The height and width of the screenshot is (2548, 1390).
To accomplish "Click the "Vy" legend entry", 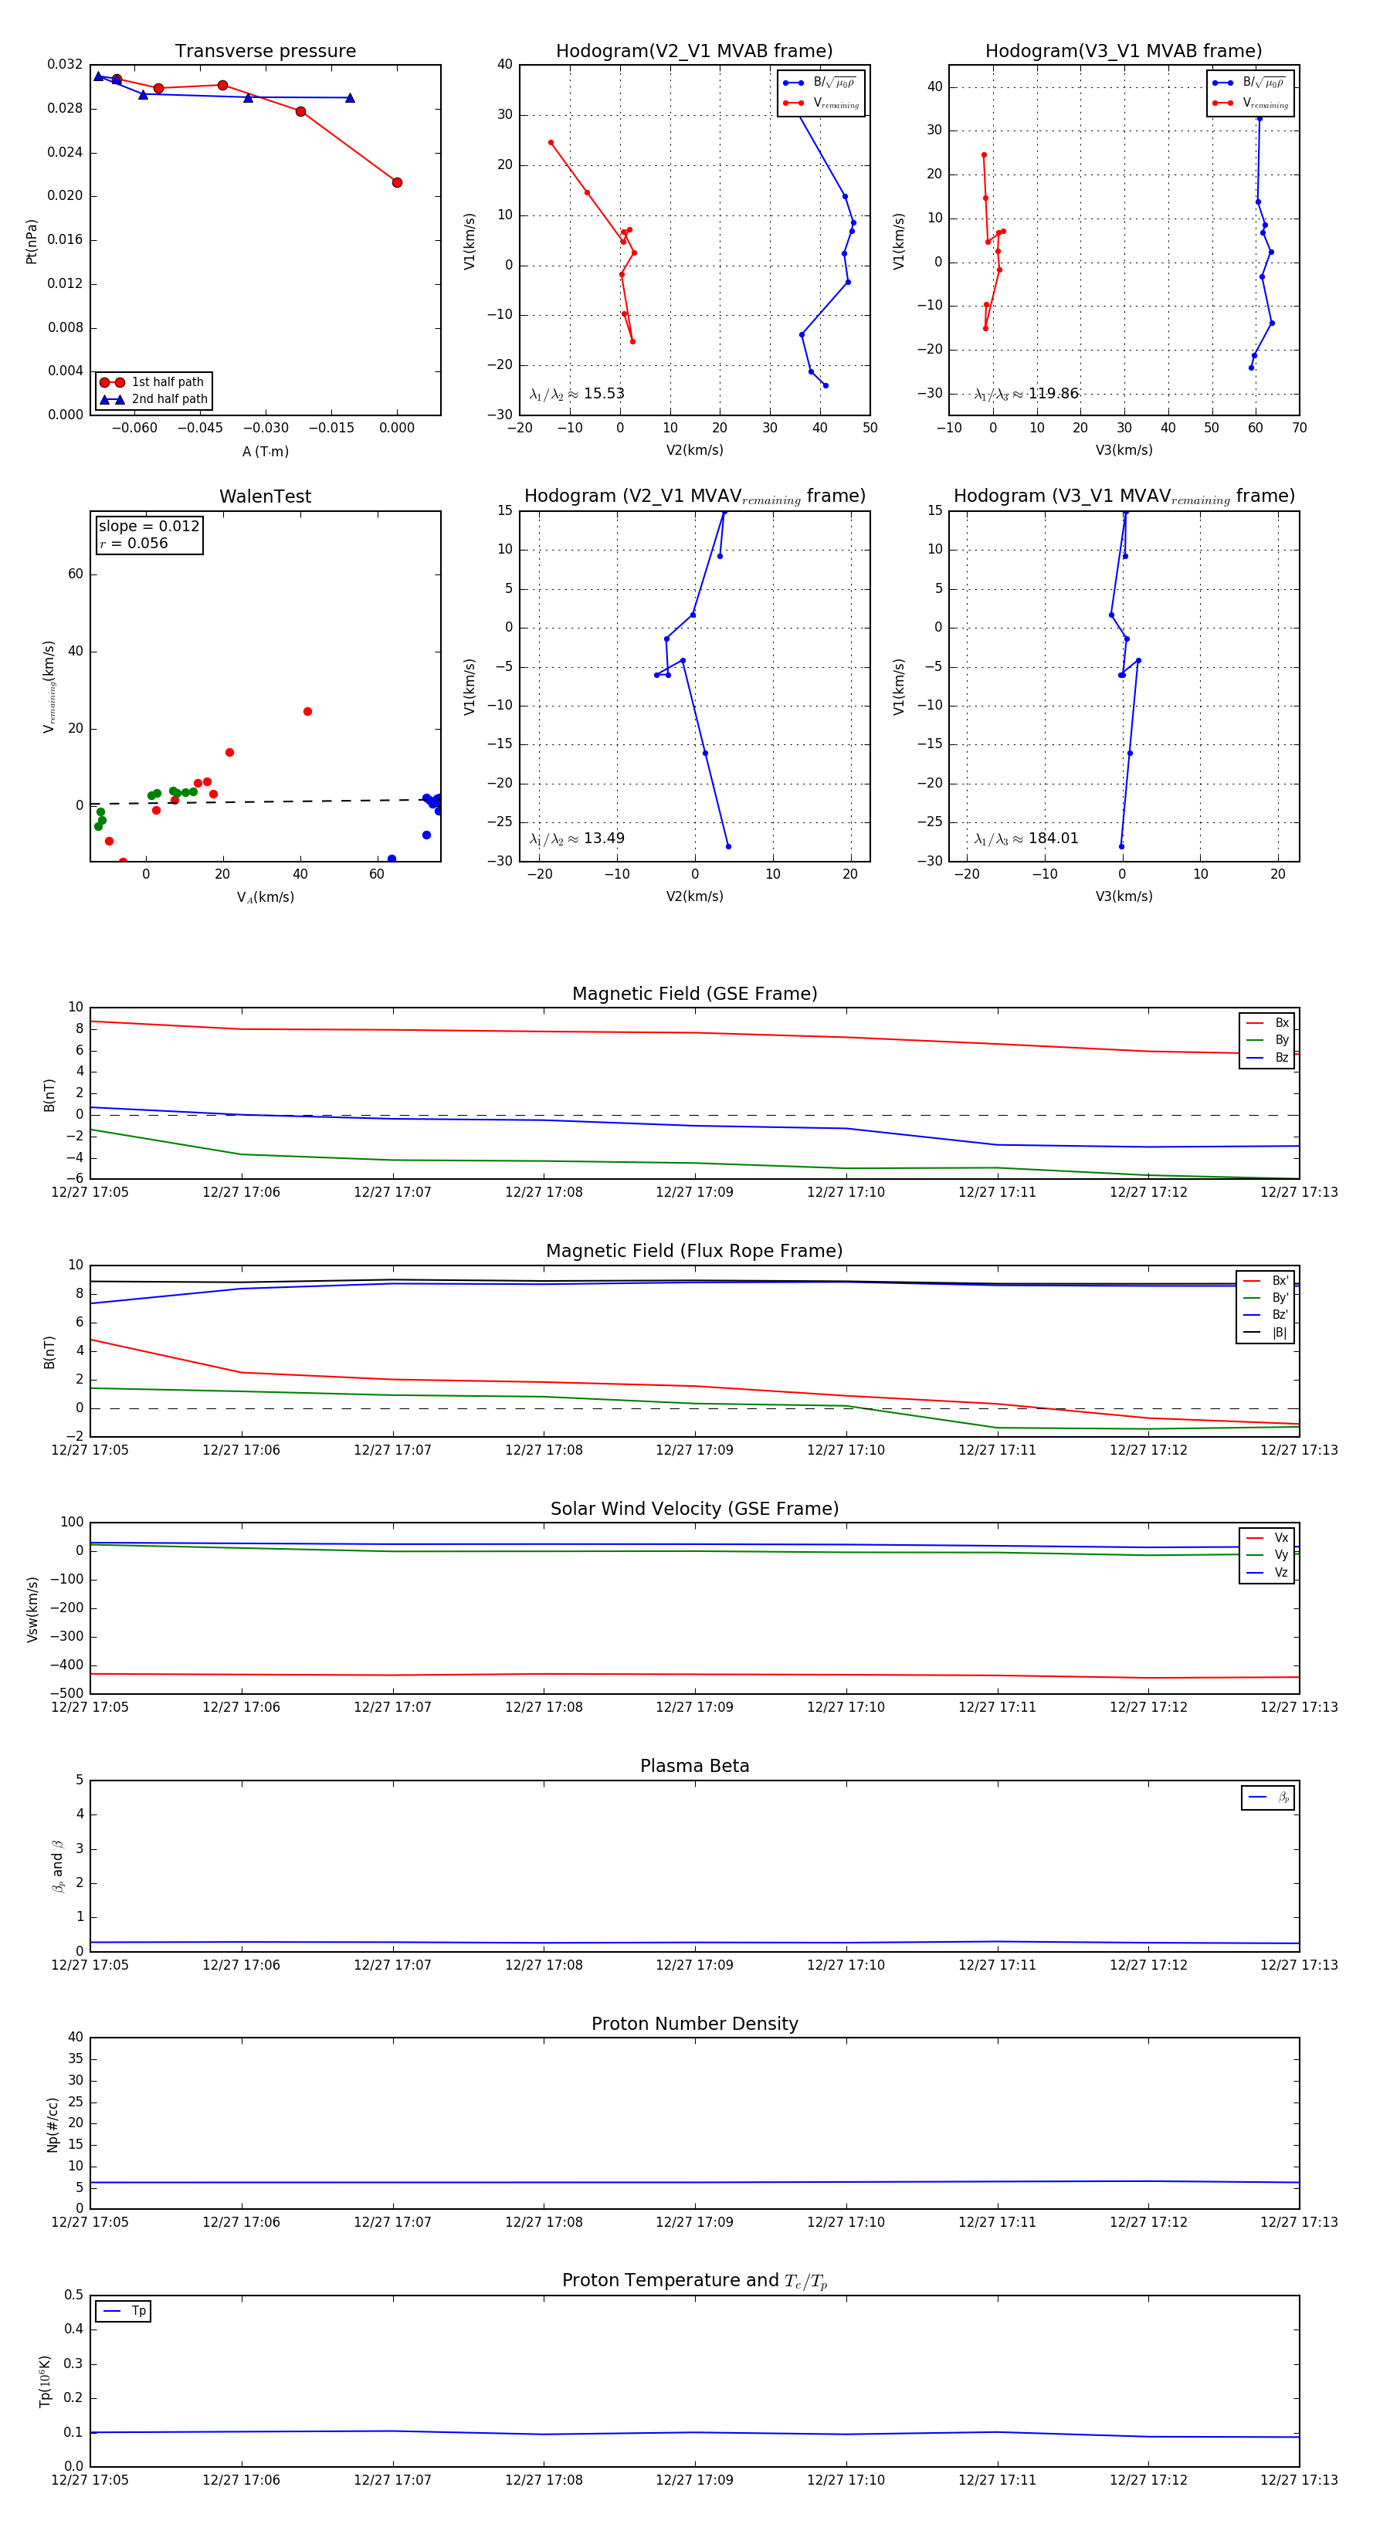I will coord(1267,1556).
